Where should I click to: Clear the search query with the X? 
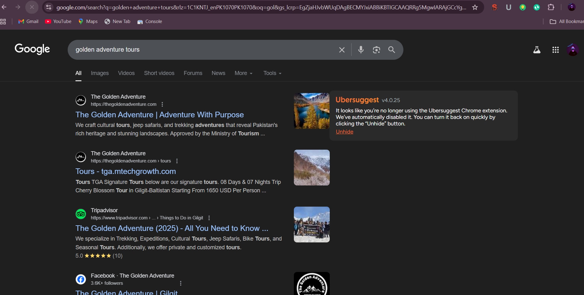click(342, 50)
